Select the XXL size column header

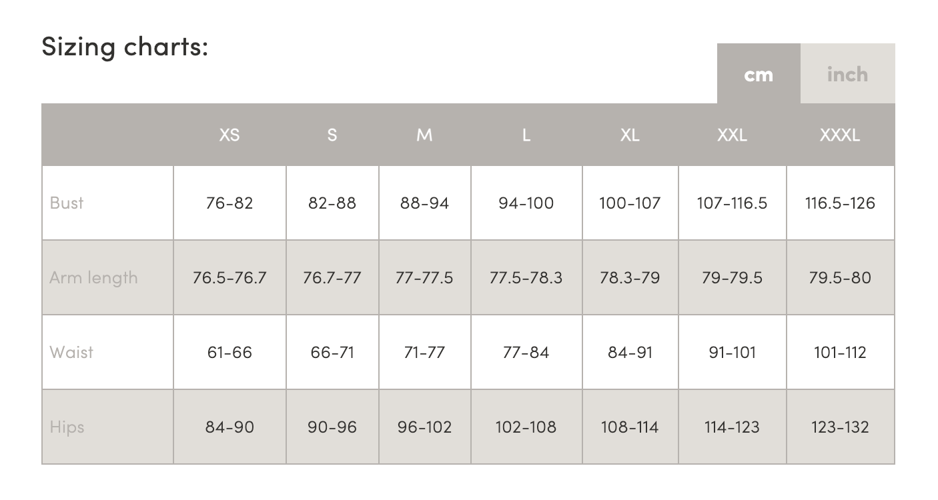tap(732, 135)
